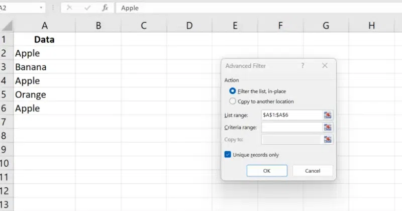The width and height of the screenshot is (402, 211).
Task: Select Copy to another location option
Action: (232, 101)
